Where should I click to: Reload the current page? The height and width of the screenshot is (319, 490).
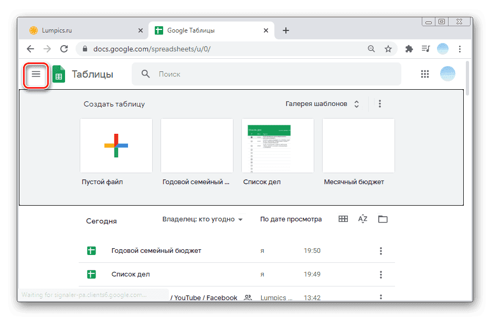click(64, 49)
